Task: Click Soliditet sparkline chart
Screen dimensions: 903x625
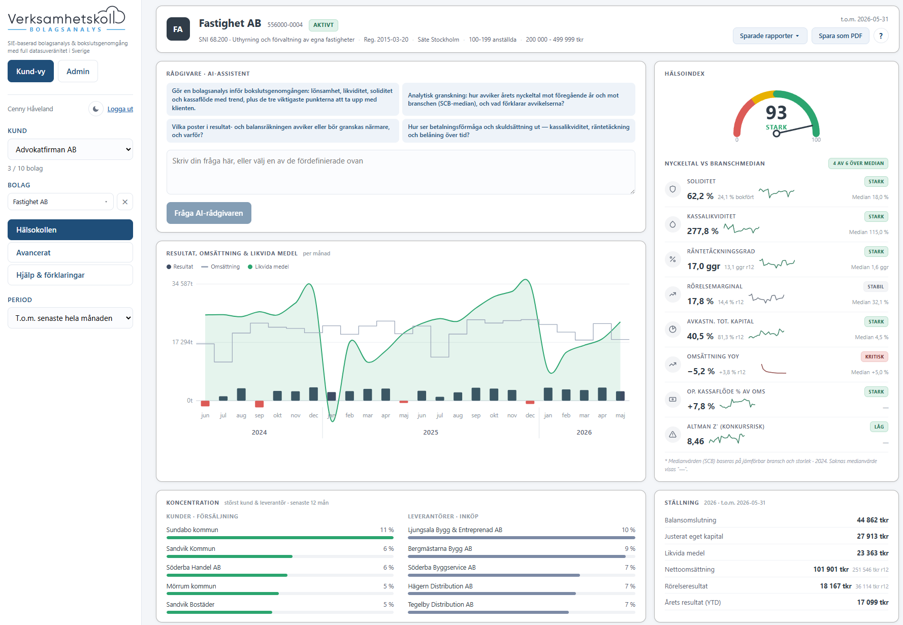Action: [x=777, y=193]
